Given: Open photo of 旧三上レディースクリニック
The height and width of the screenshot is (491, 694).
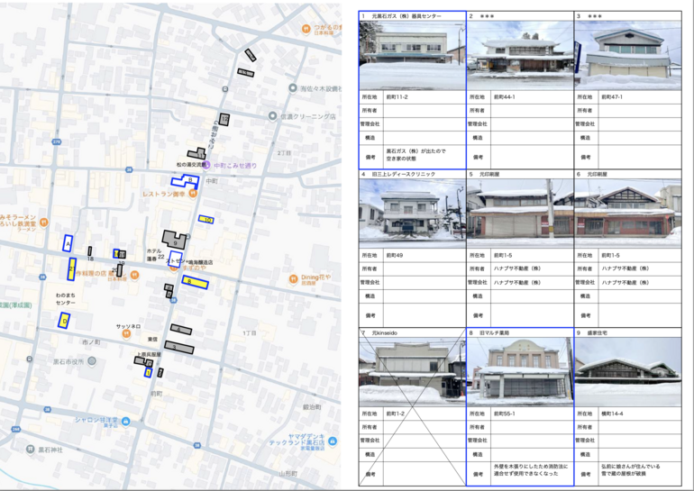Looking at the screenshot, I should point(412,212).
